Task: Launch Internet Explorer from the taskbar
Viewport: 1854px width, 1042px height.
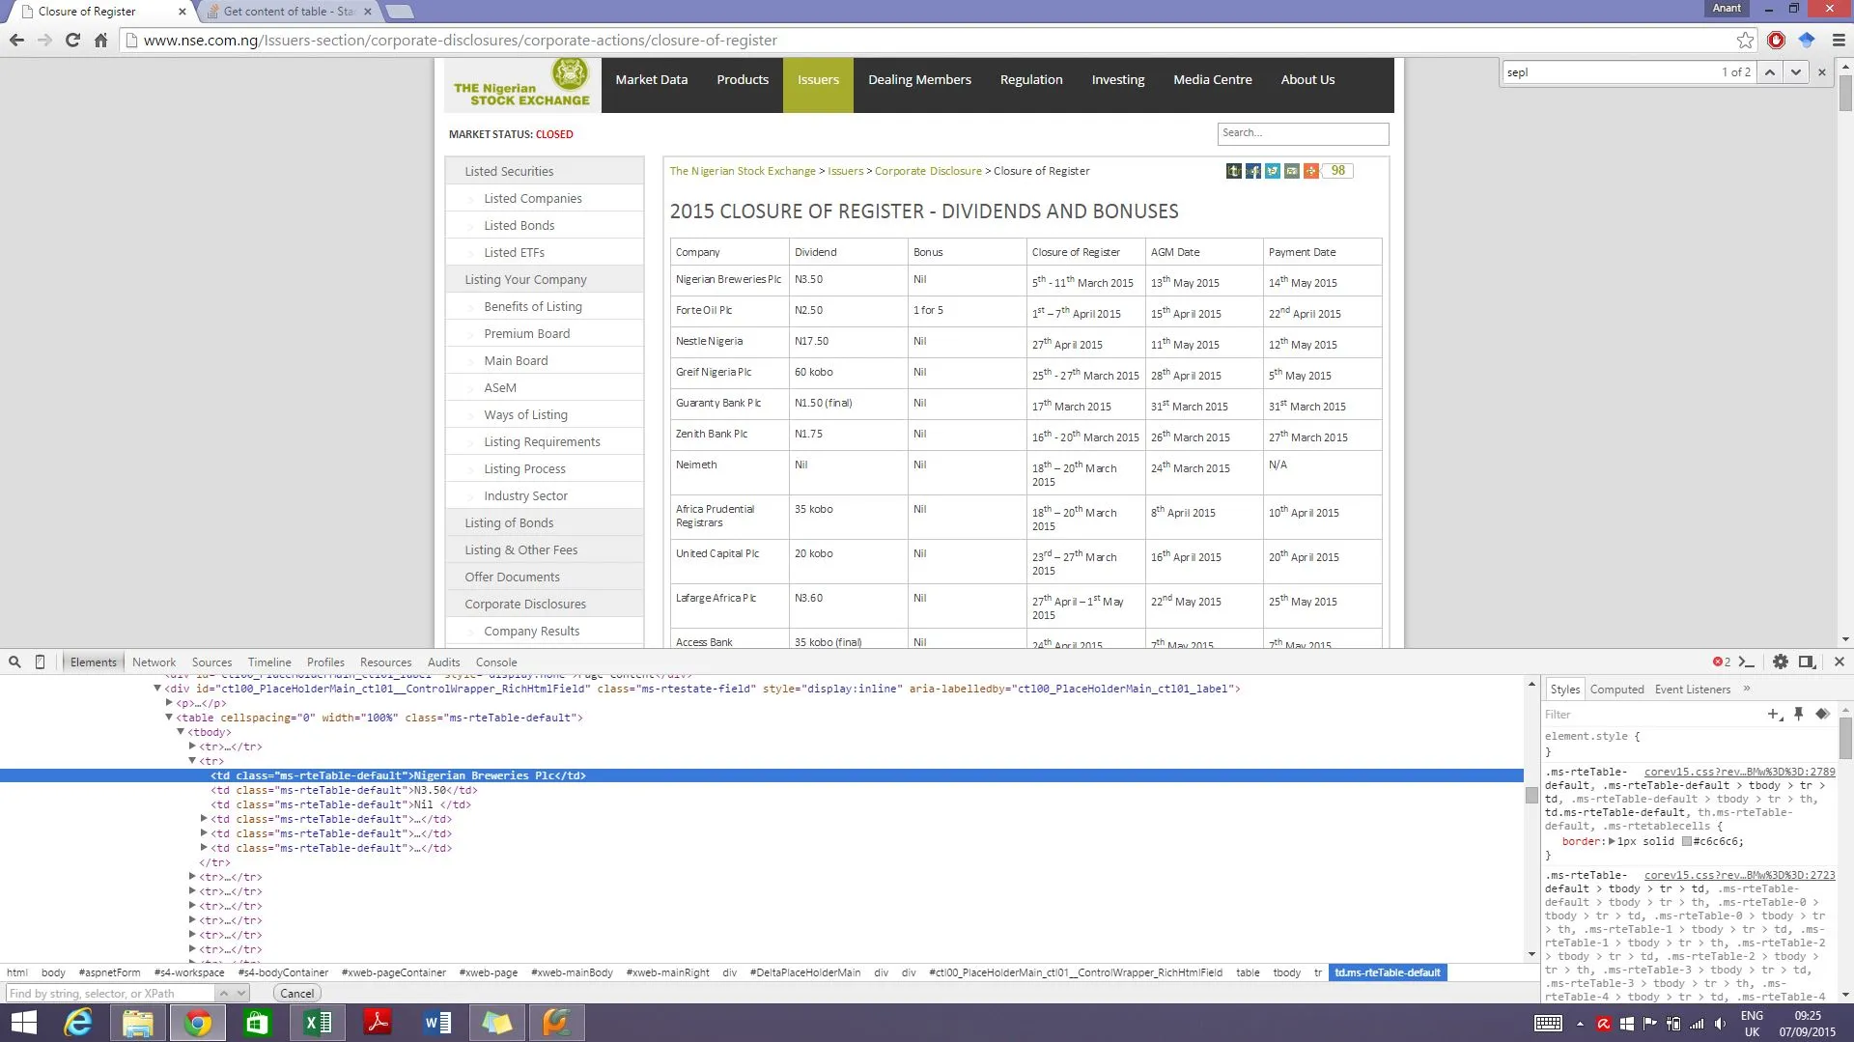Action: coord(78,1023)
